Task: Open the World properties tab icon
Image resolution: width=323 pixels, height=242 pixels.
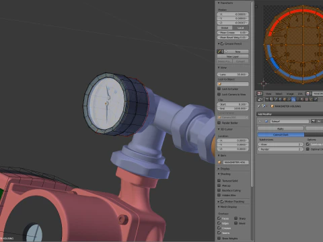Action: tap(280, 99)
